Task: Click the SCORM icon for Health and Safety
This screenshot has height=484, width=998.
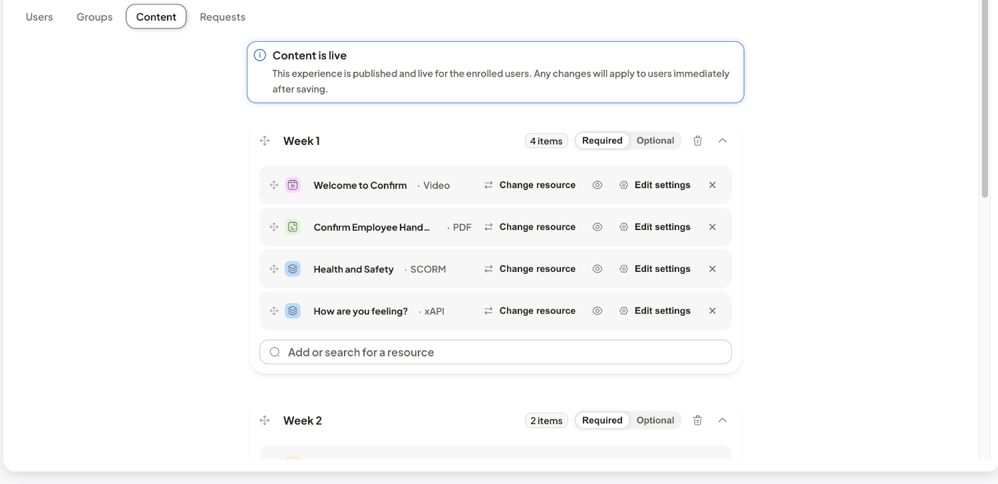Action: [293, 269]
